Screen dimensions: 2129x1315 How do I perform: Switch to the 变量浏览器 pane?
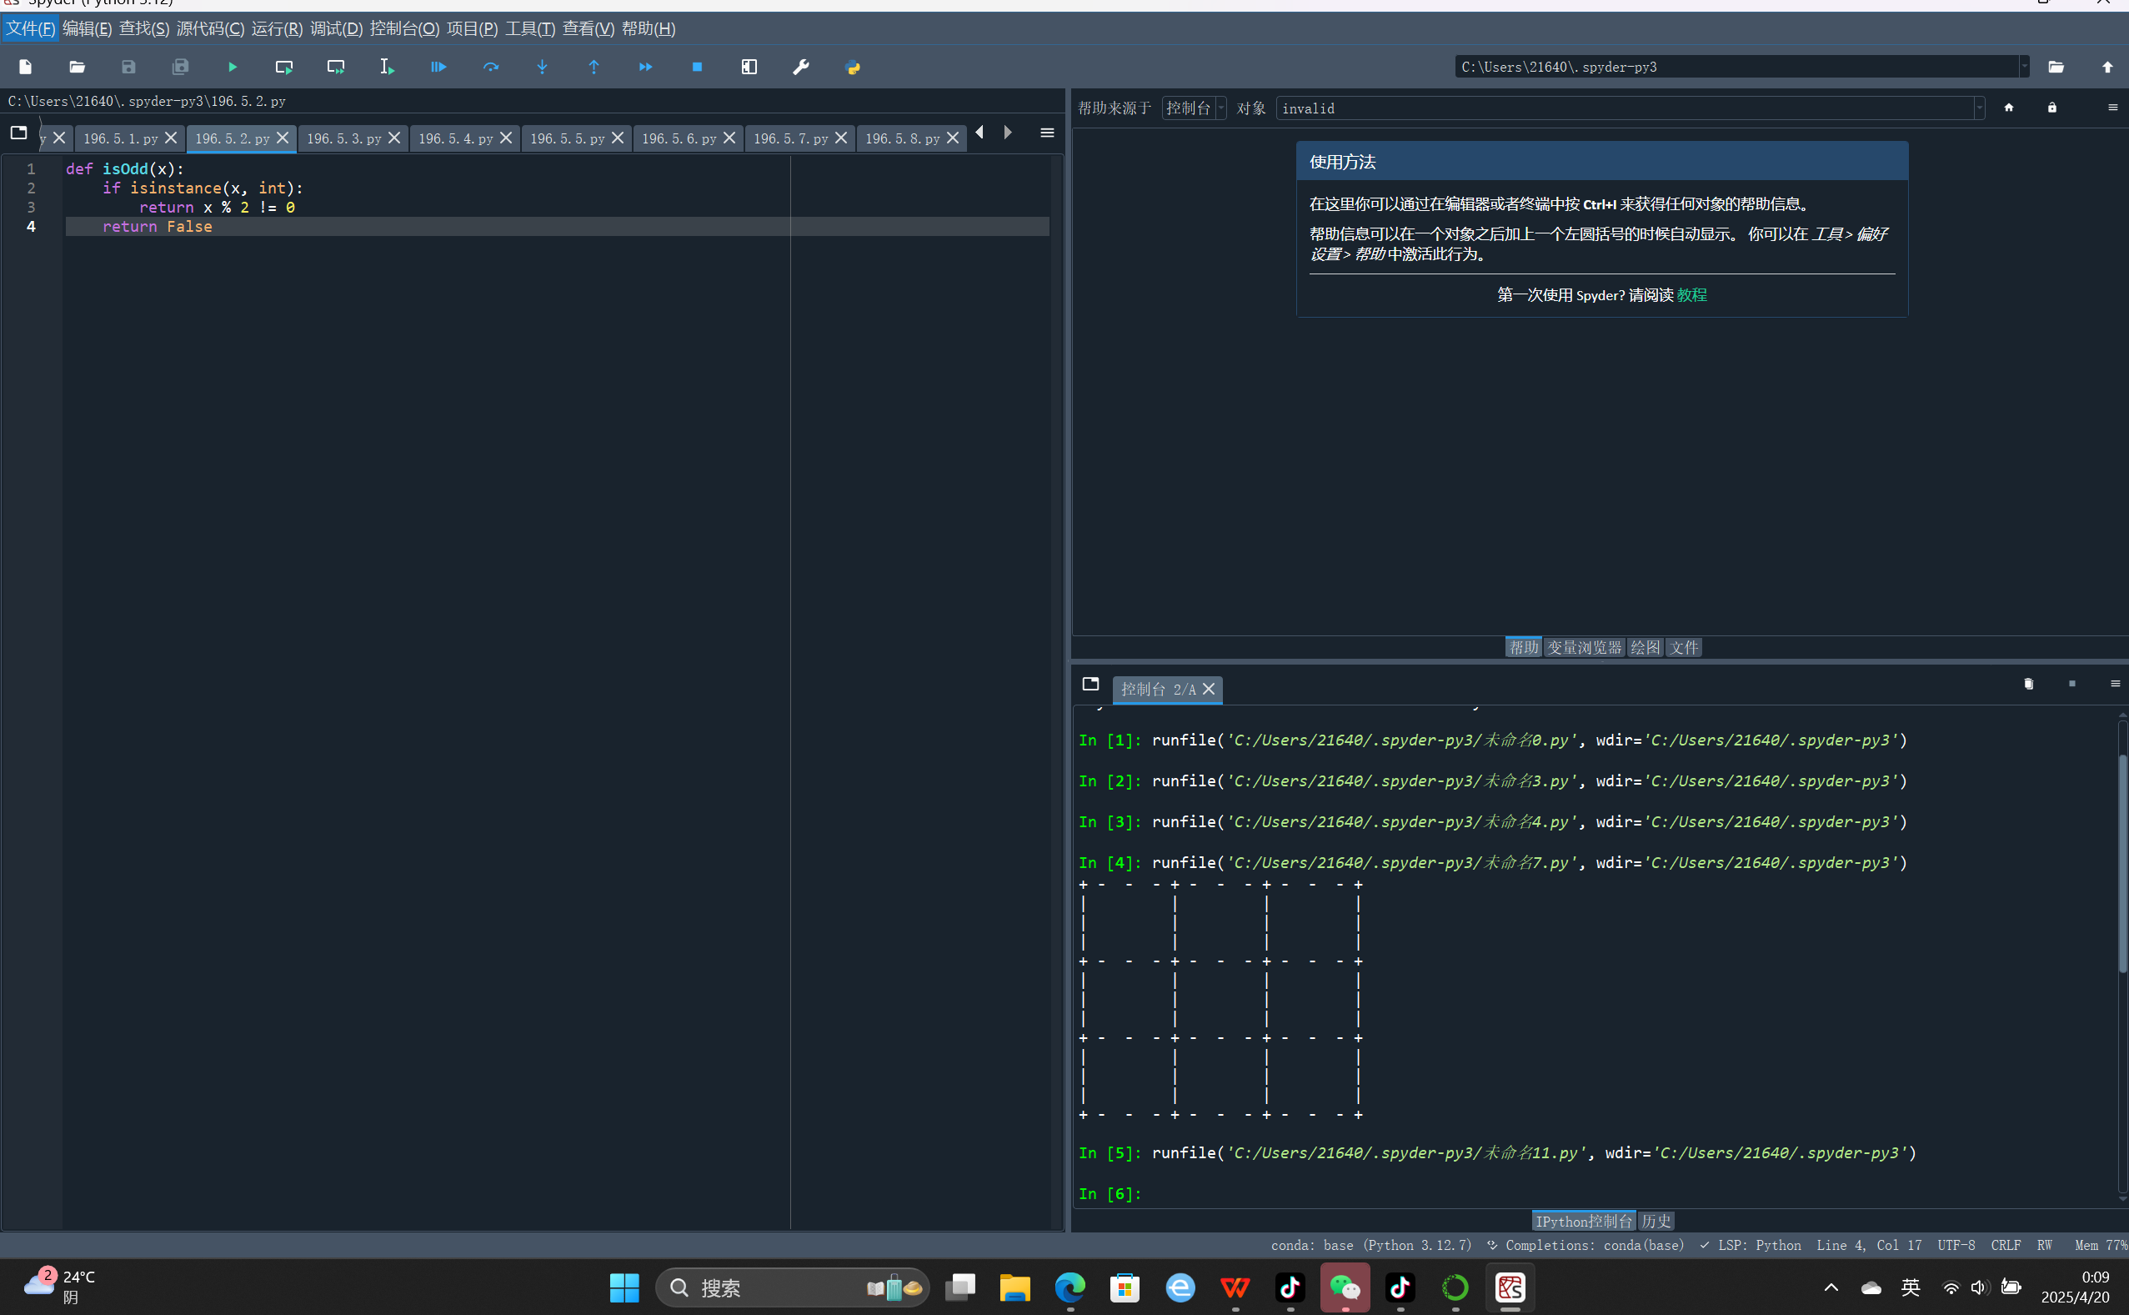pos(1584,647)
